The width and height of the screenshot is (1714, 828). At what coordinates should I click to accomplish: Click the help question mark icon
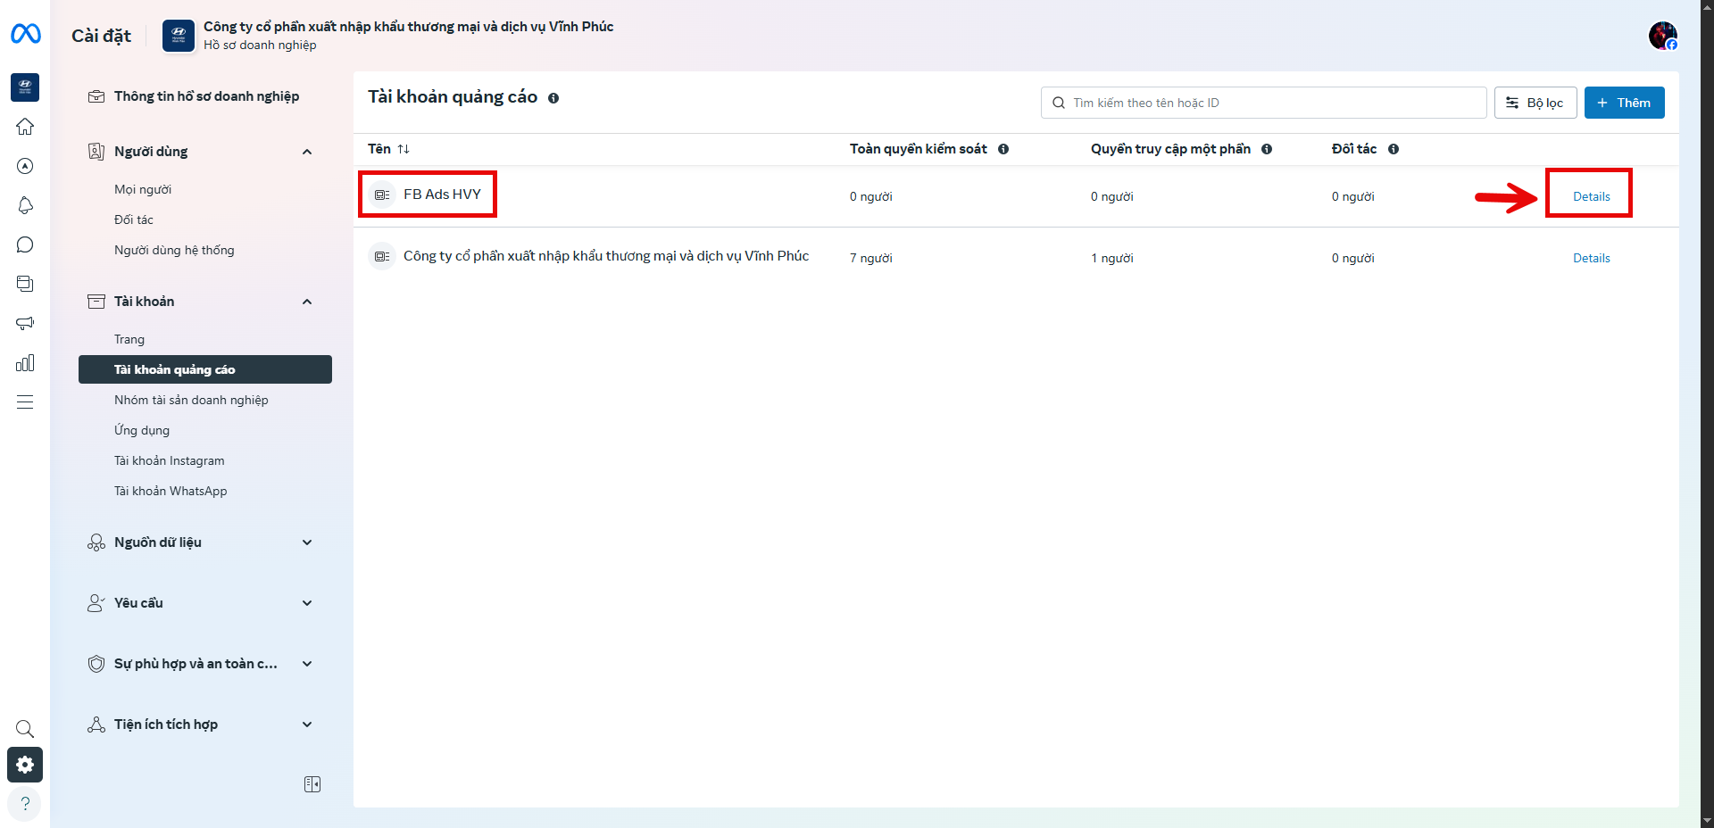[25, 803]
